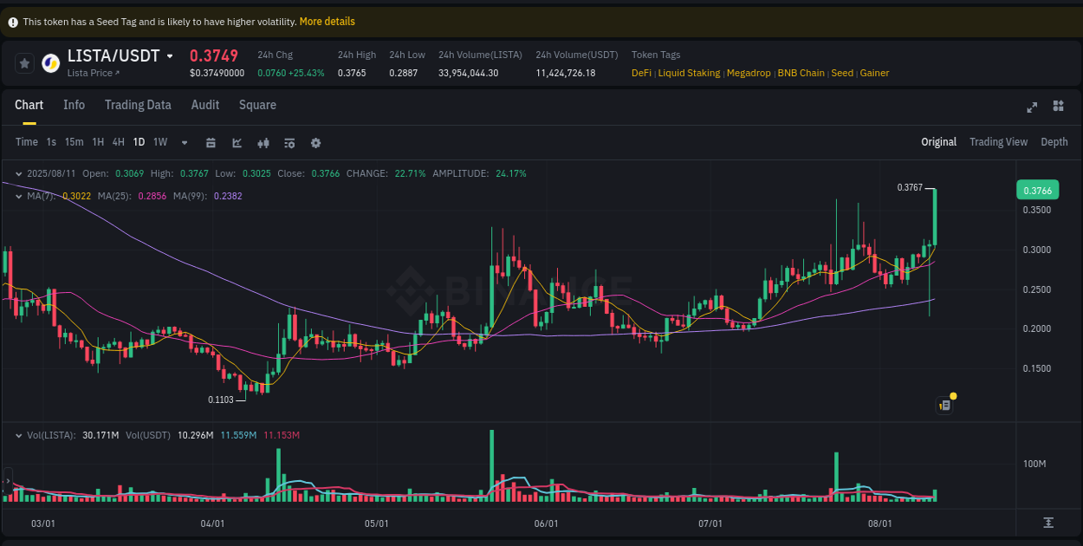Switch chart to Depth view

click(1054, 141)
